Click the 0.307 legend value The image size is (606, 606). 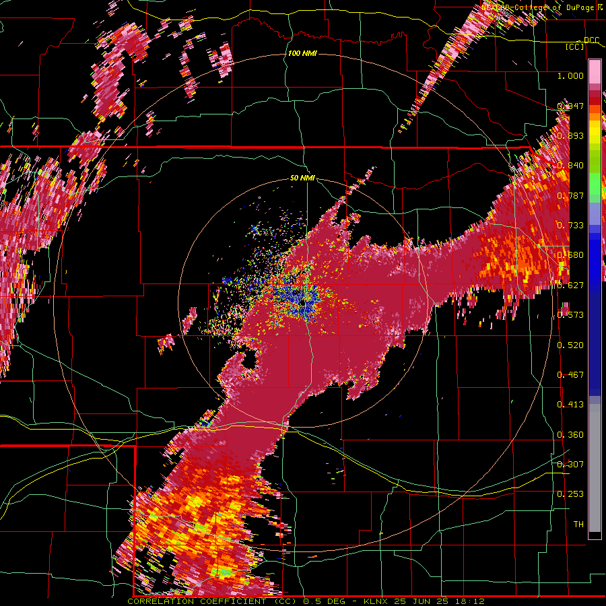click(570, 465)
